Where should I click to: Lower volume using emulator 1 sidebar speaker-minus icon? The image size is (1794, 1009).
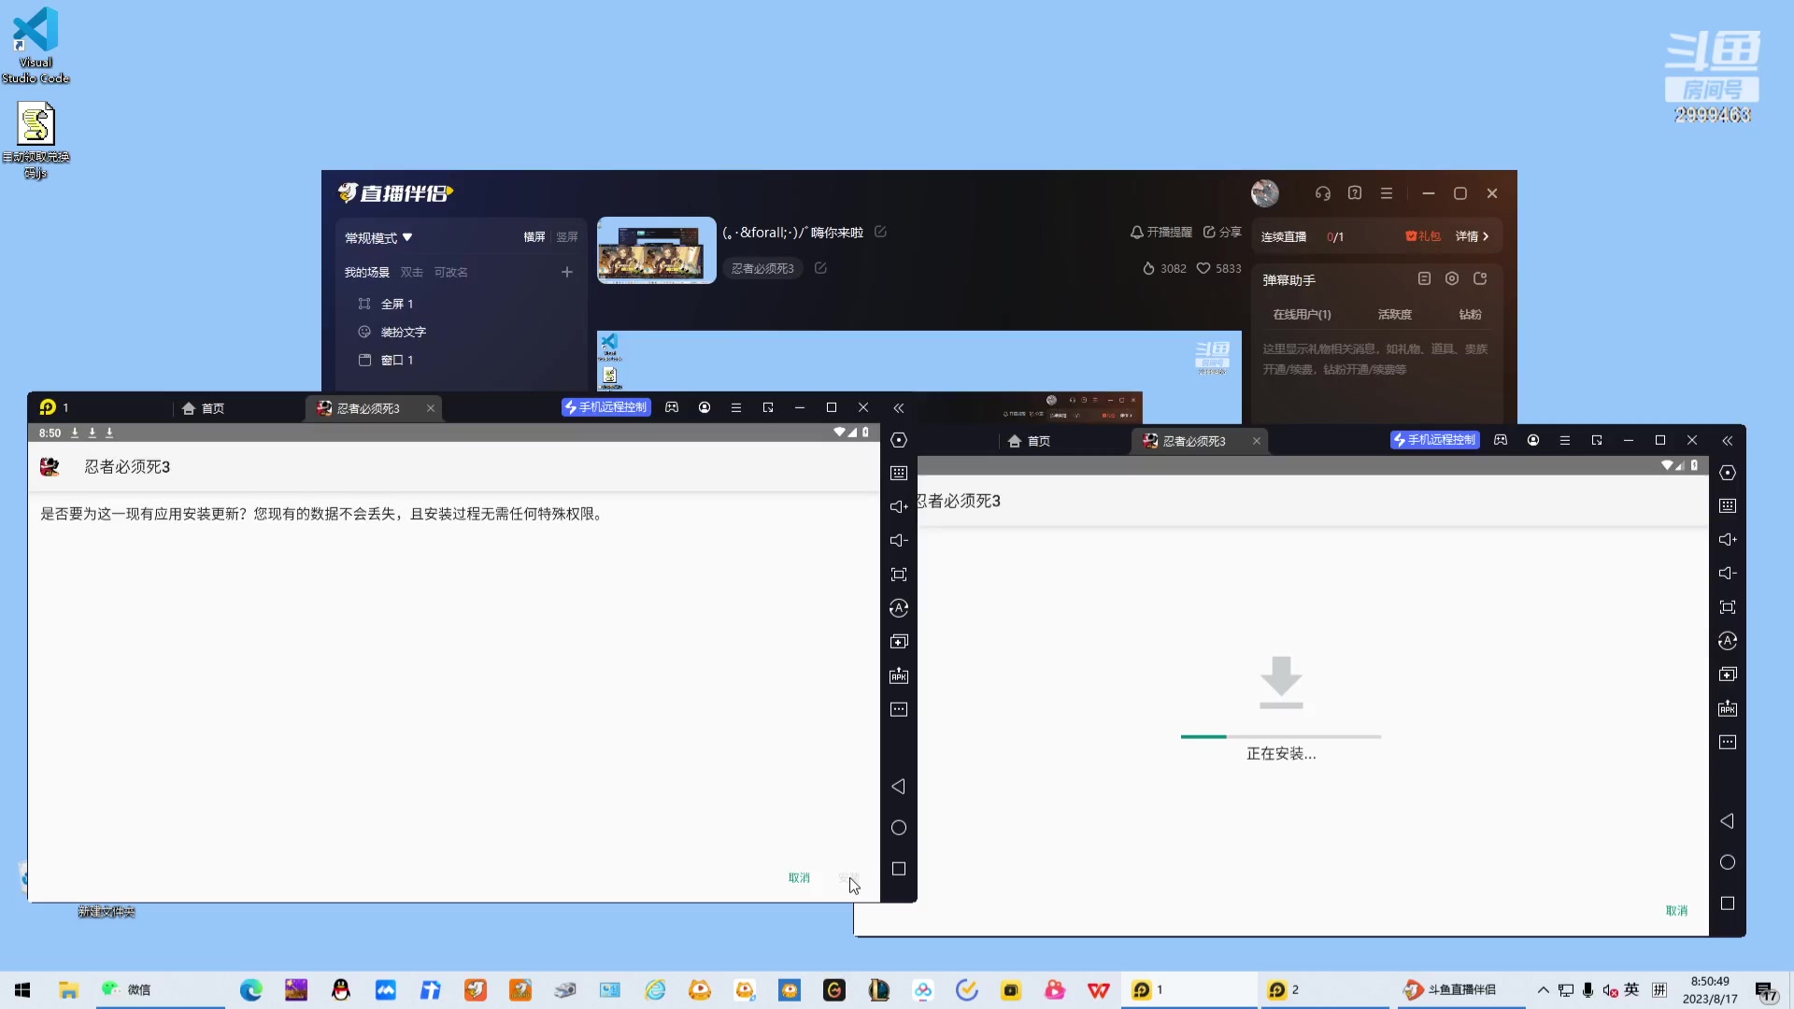(x=899, y=540)
